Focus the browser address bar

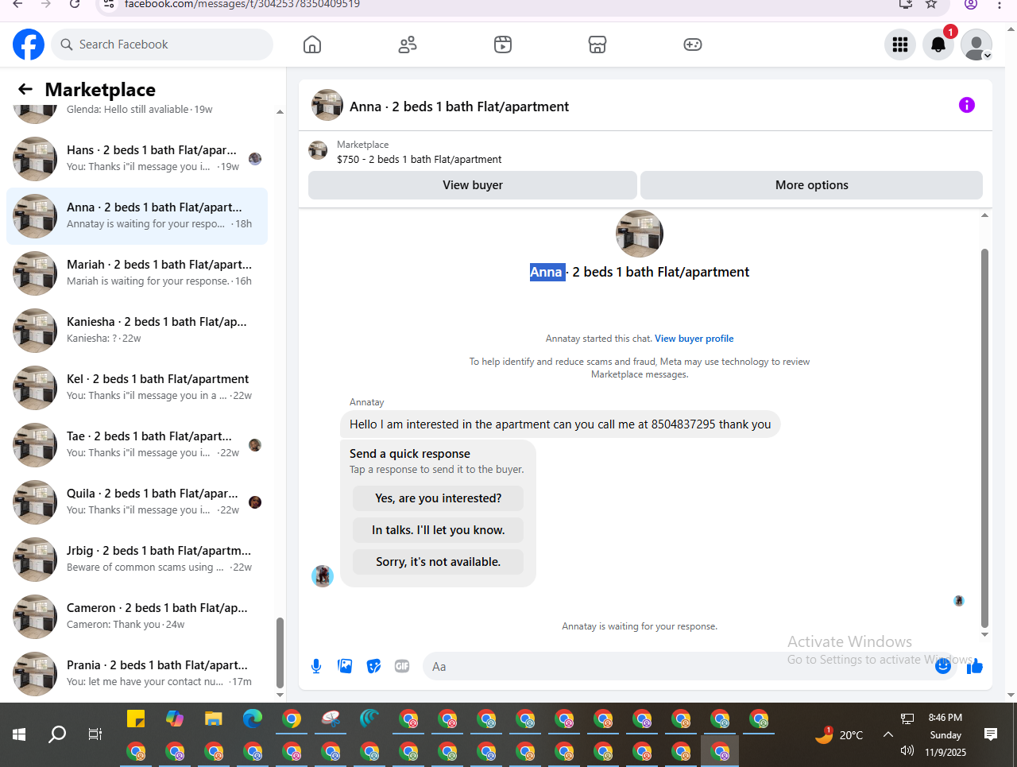pyautogui.click(x=501, y=5)
